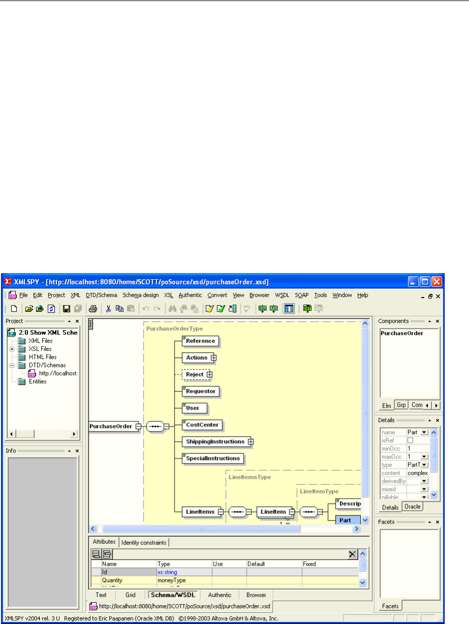Click the Redo arrow icon
The height and width of the screenshot is (624, 469).
click(x=157, y=308)
